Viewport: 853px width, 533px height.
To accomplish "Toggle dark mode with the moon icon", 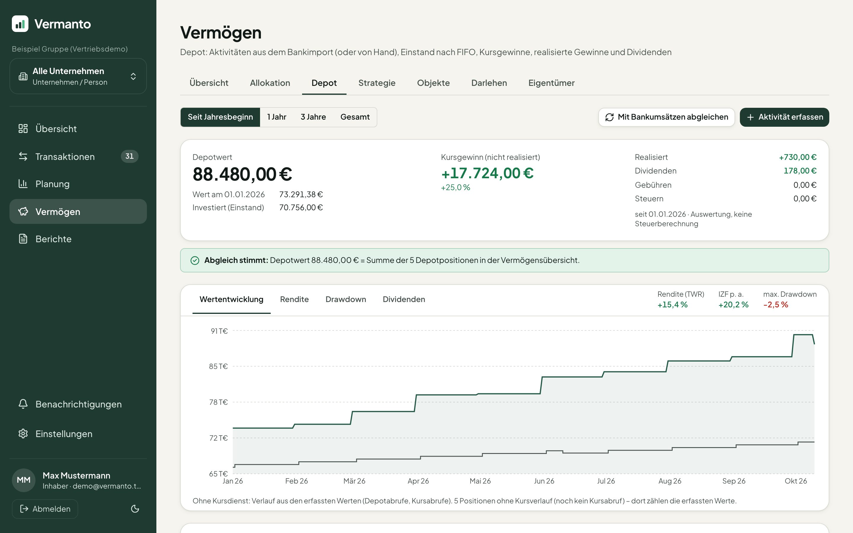I will click(135, 509).
